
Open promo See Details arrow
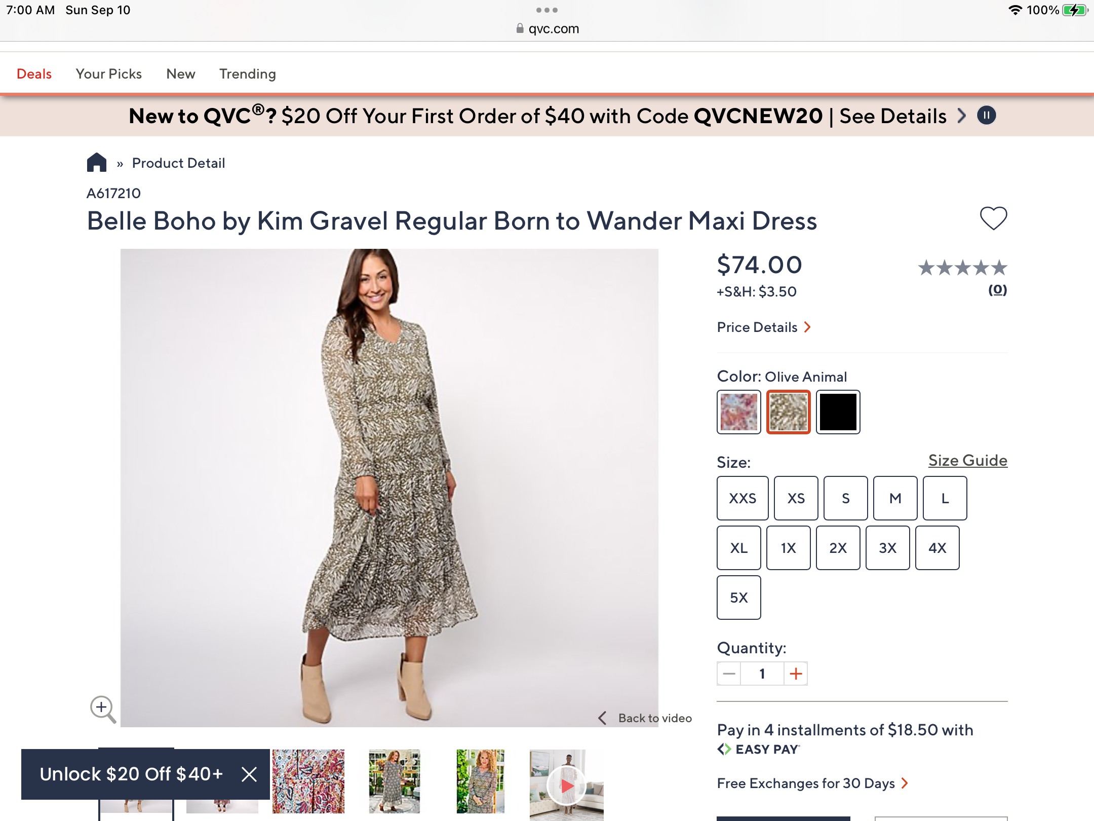click(962, 116)
